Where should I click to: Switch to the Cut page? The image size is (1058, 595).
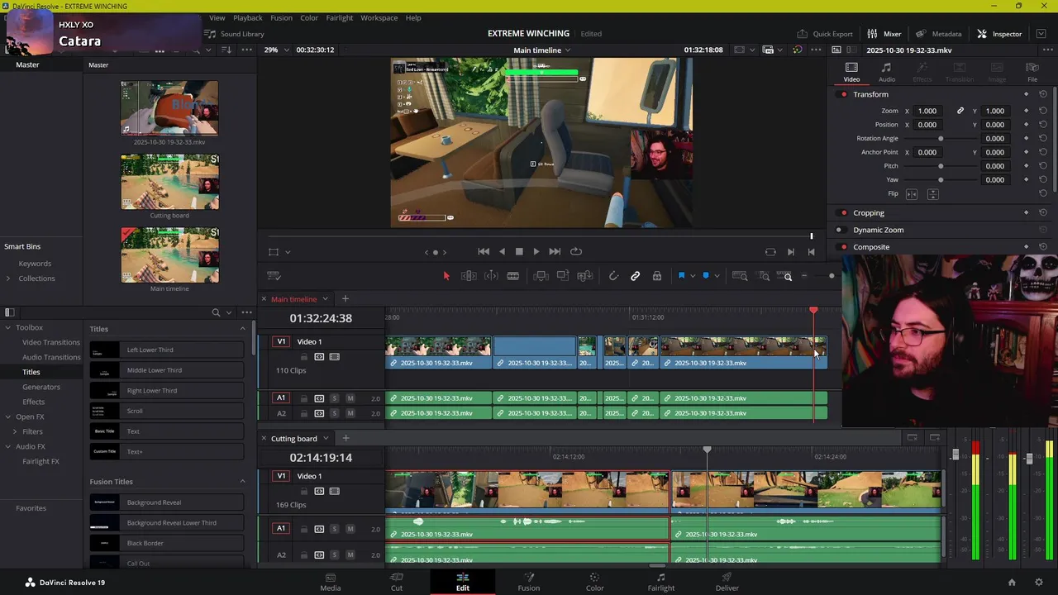tap(397, 582)
